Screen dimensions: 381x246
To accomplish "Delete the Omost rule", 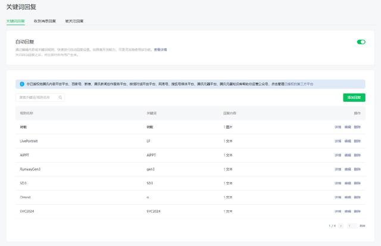I will click(x=357, y=197).
